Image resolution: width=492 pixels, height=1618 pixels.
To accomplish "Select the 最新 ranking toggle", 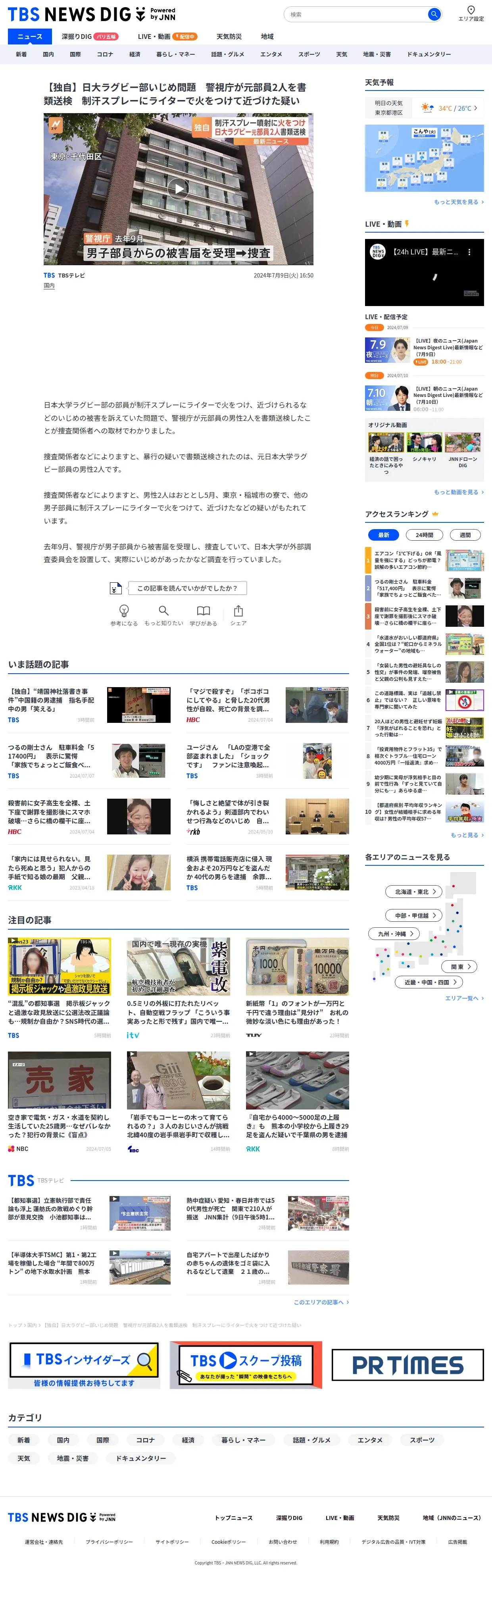I will tap(383, 535).
